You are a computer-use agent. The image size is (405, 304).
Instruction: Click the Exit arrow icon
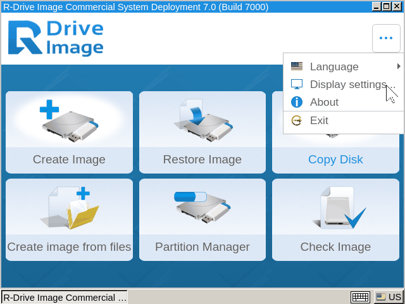click(x=297, y=120)
